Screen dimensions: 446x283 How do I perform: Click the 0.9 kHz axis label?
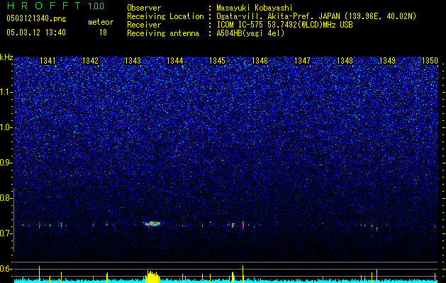coord(5,163)
